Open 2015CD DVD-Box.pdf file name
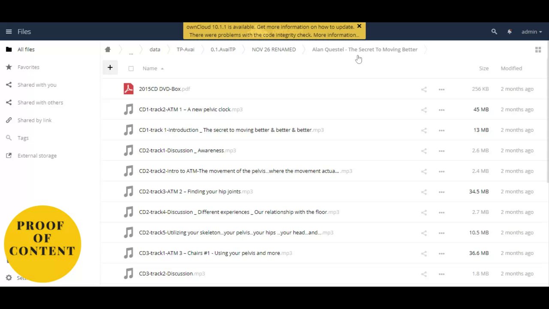 tap(164, 89)
